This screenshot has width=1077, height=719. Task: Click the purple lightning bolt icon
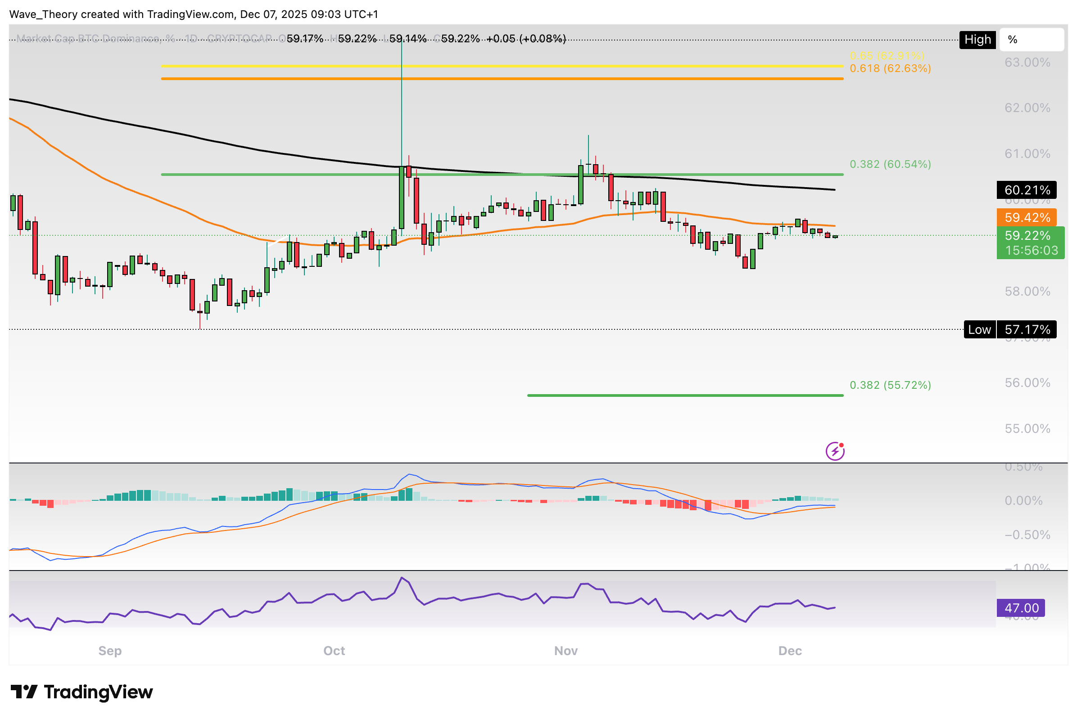point(835,451)
